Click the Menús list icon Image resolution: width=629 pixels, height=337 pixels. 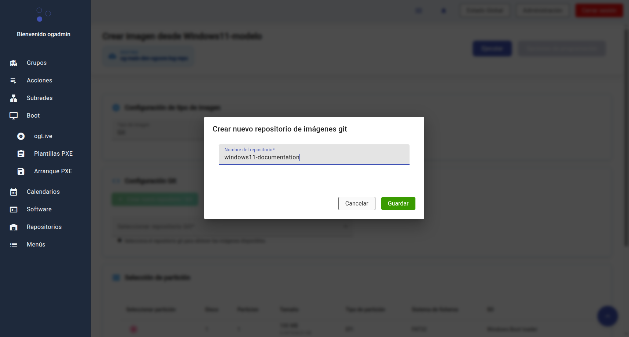[x=14, y=245]
